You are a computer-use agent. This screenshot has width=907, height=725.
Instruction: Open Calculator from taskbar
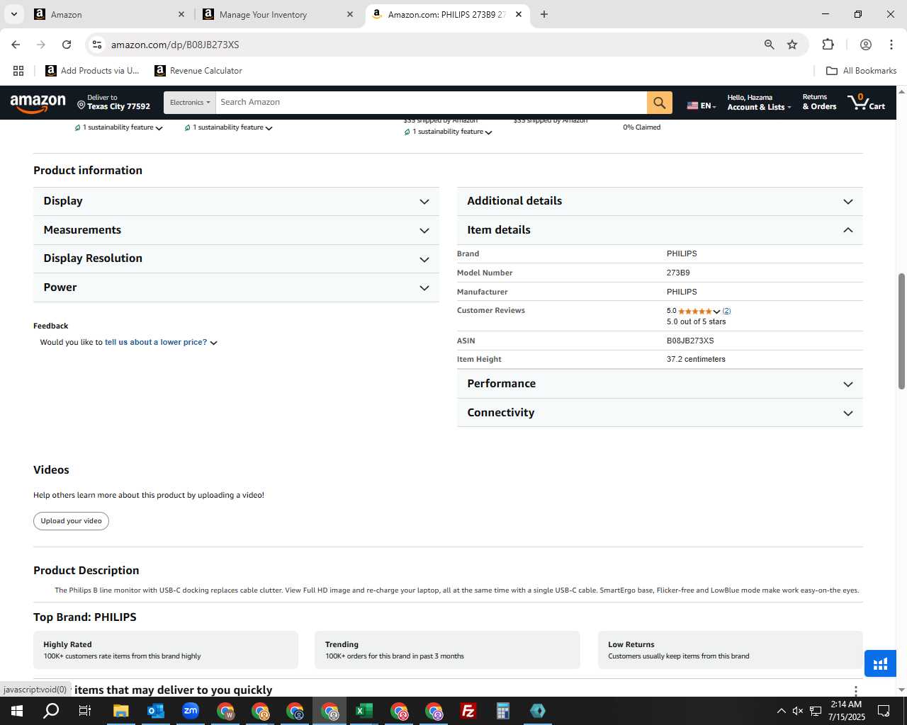click(x=503, y=711)
